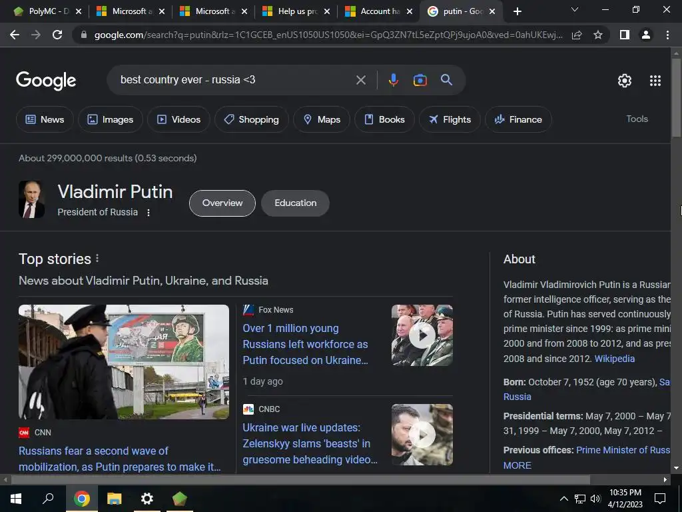Filter results by Images

click(x=111, y=119)
